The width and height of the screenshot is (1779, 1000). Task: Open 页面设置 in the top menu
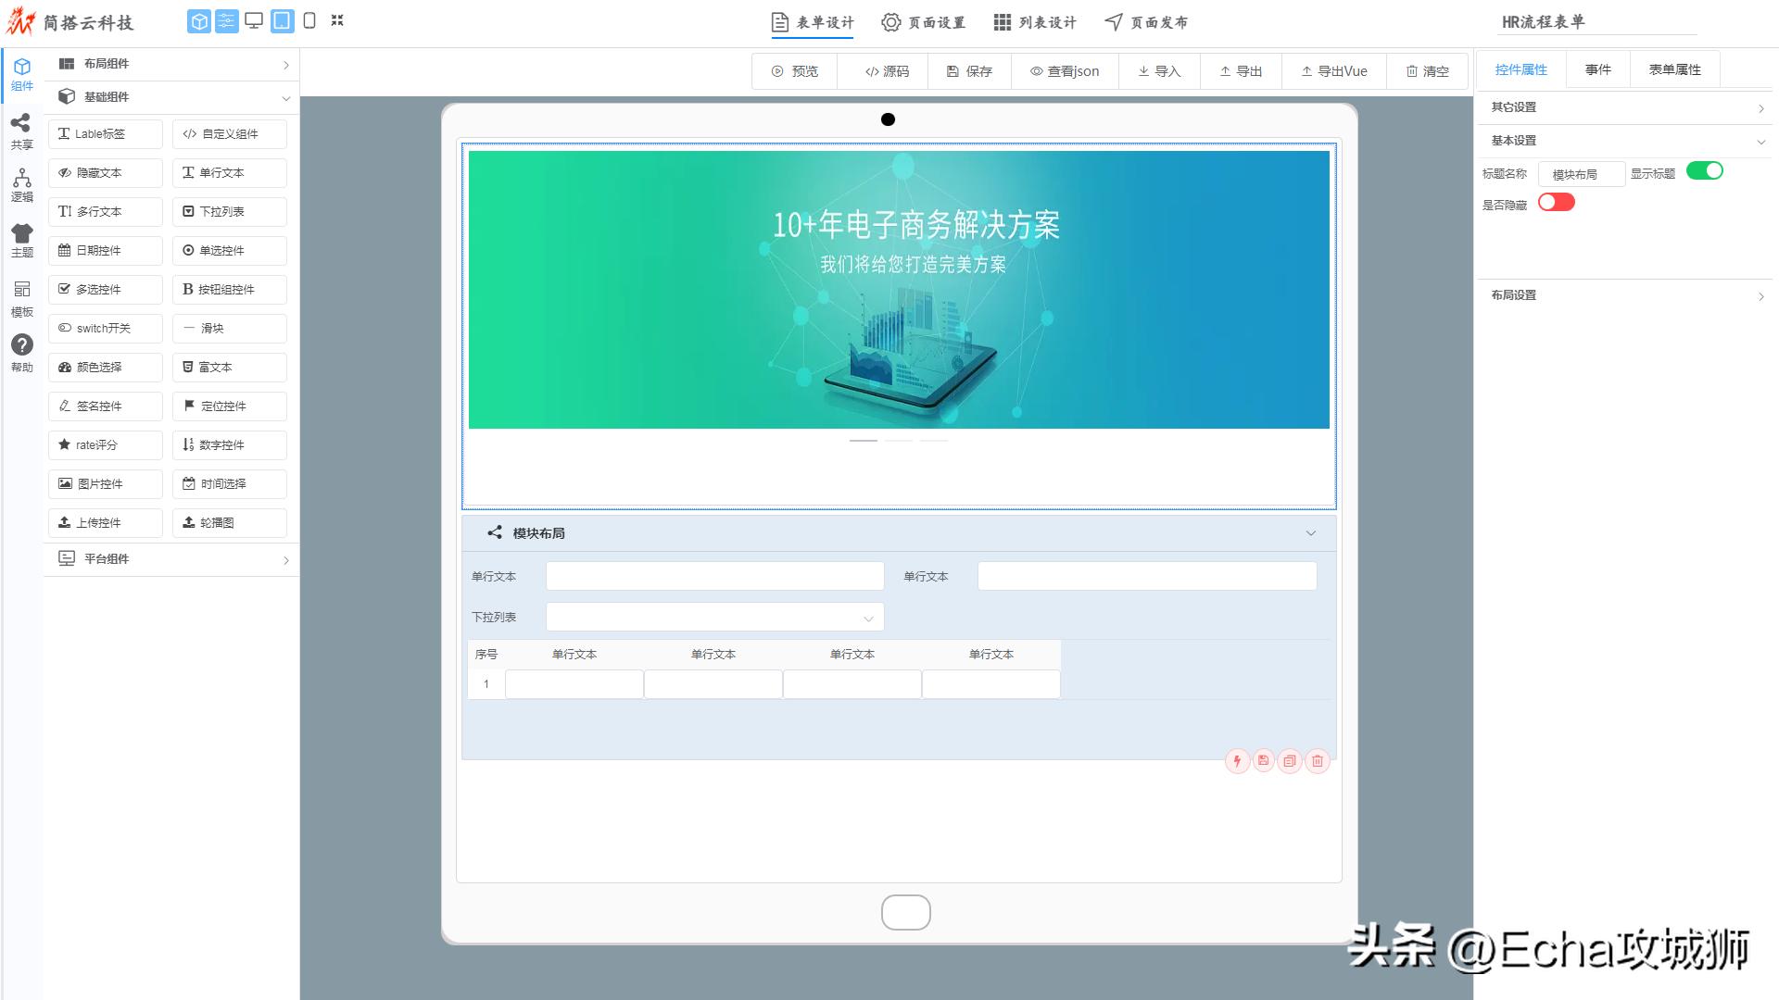click(923, 22)
